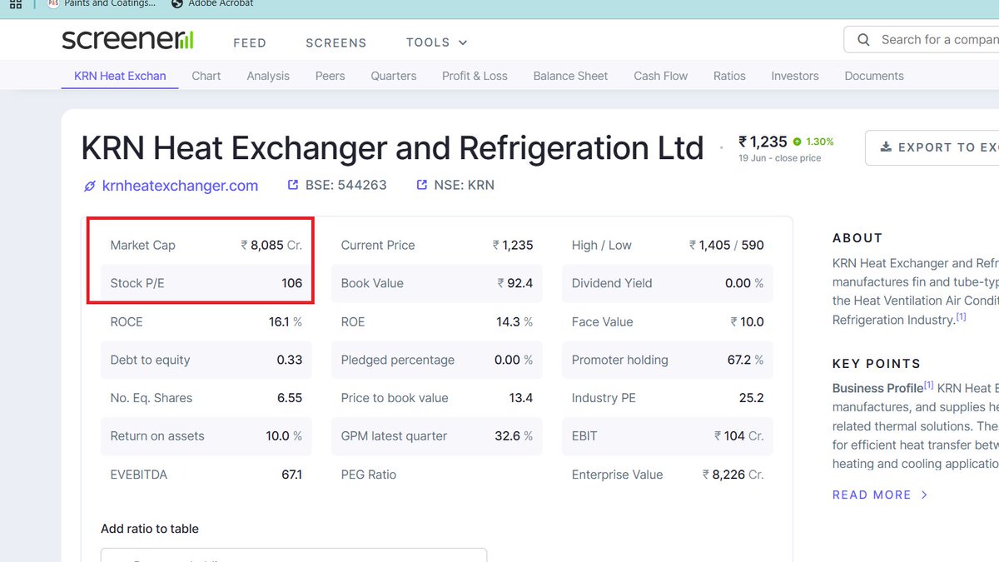Click the No. Eq. Shares value 6.55
This screenshot has height=562, width=999.
(x=290, y=398)
